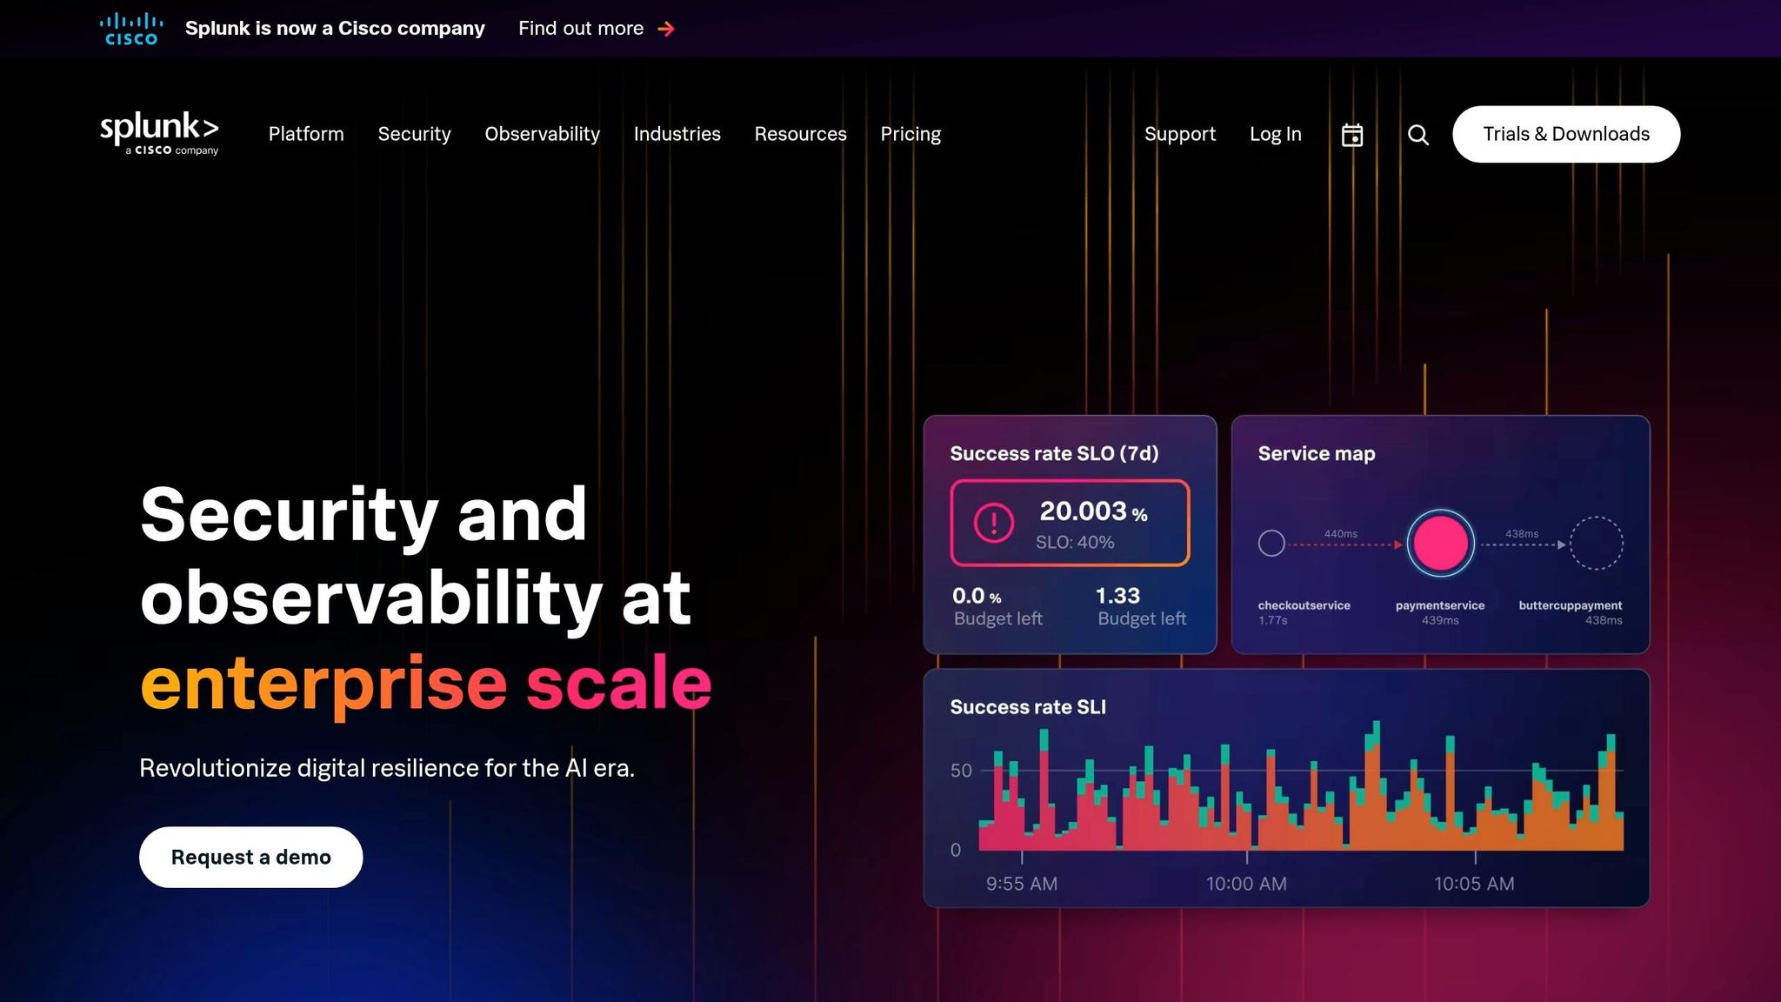Screen dimensions: 1781x1002
Task: Click the Splunk logo to go home
Action: point(159,133)
